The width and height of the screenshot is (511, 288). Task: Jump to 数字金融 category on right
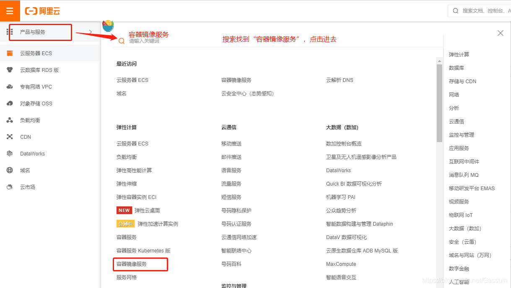pos(459,269)
